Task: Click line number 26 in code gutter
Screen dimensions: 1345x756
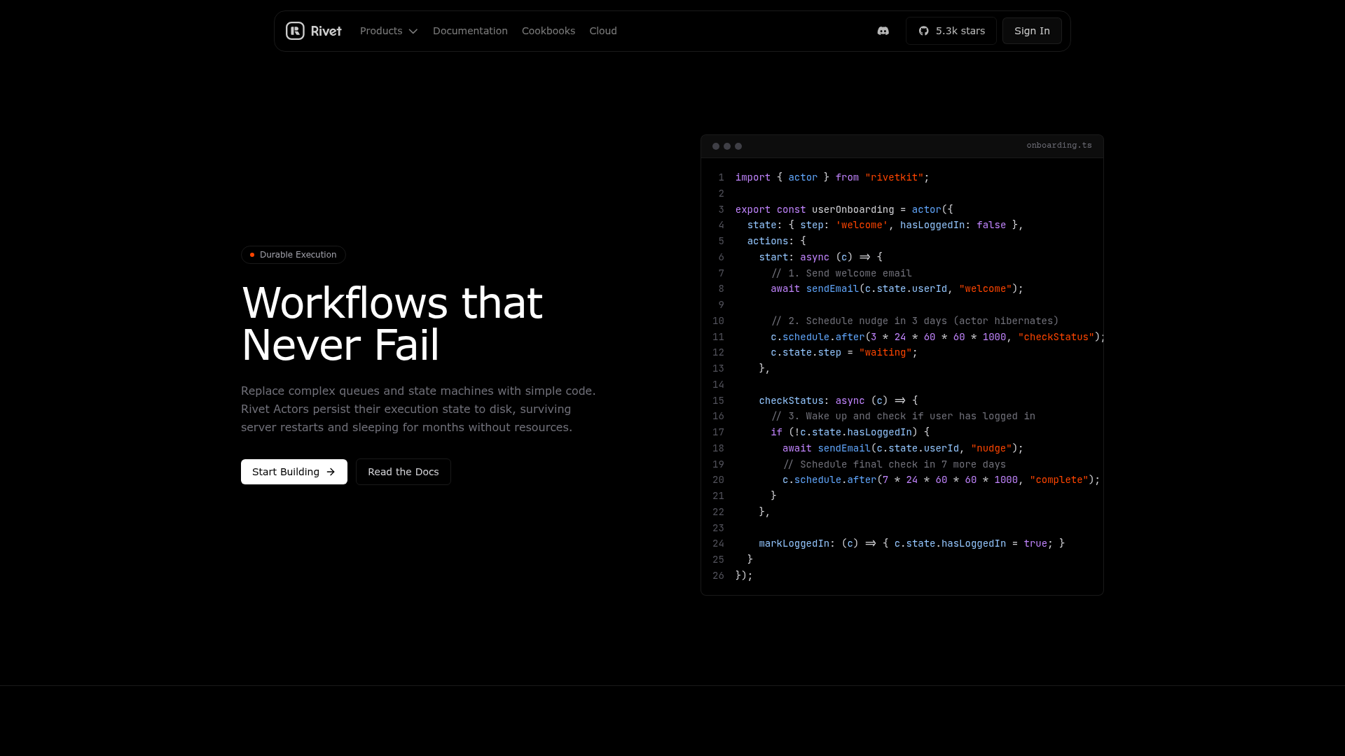Action: [x=718, y=576]
